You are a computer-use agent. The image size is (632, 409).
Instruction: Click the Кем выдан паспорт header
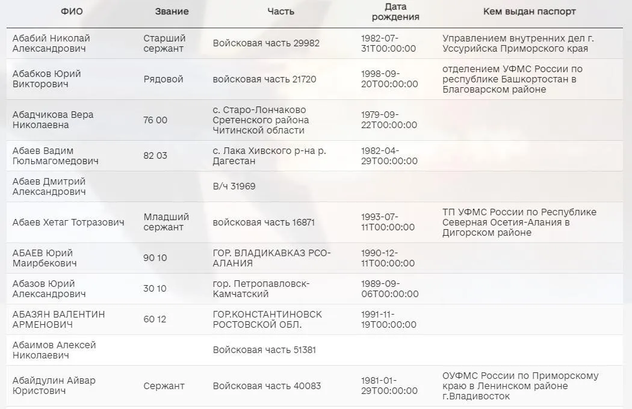click(529, 11)
